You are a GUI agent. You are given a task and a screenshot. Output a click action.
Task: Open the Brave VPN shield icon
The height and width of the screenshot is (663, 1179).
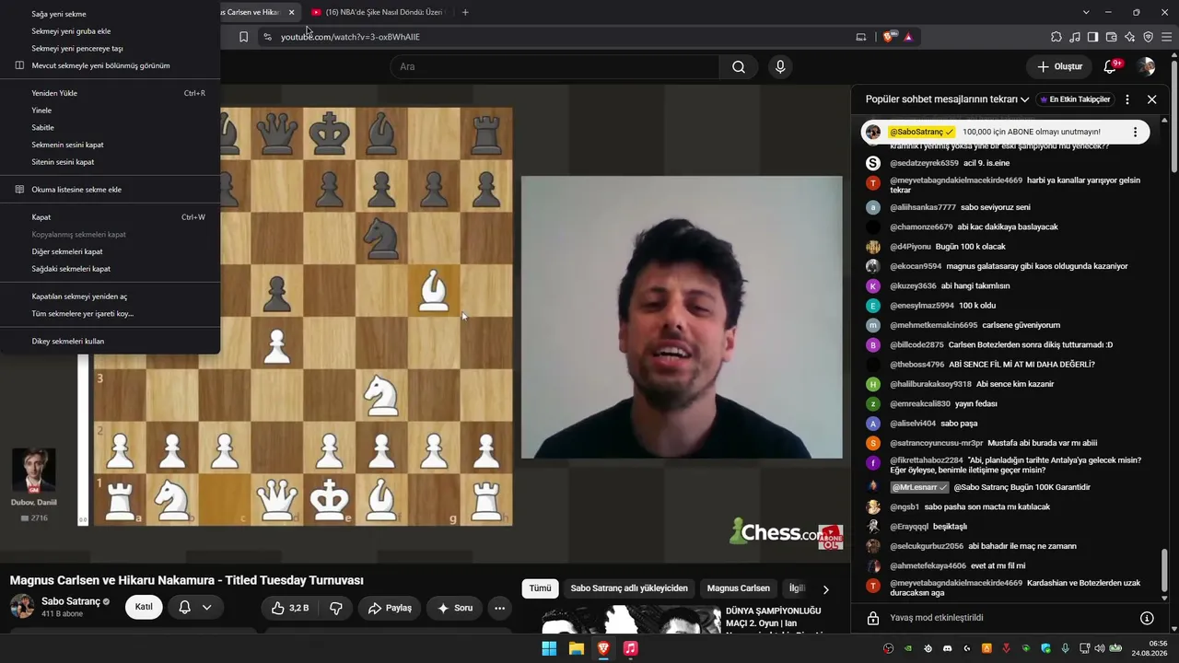pos(1148,37)
